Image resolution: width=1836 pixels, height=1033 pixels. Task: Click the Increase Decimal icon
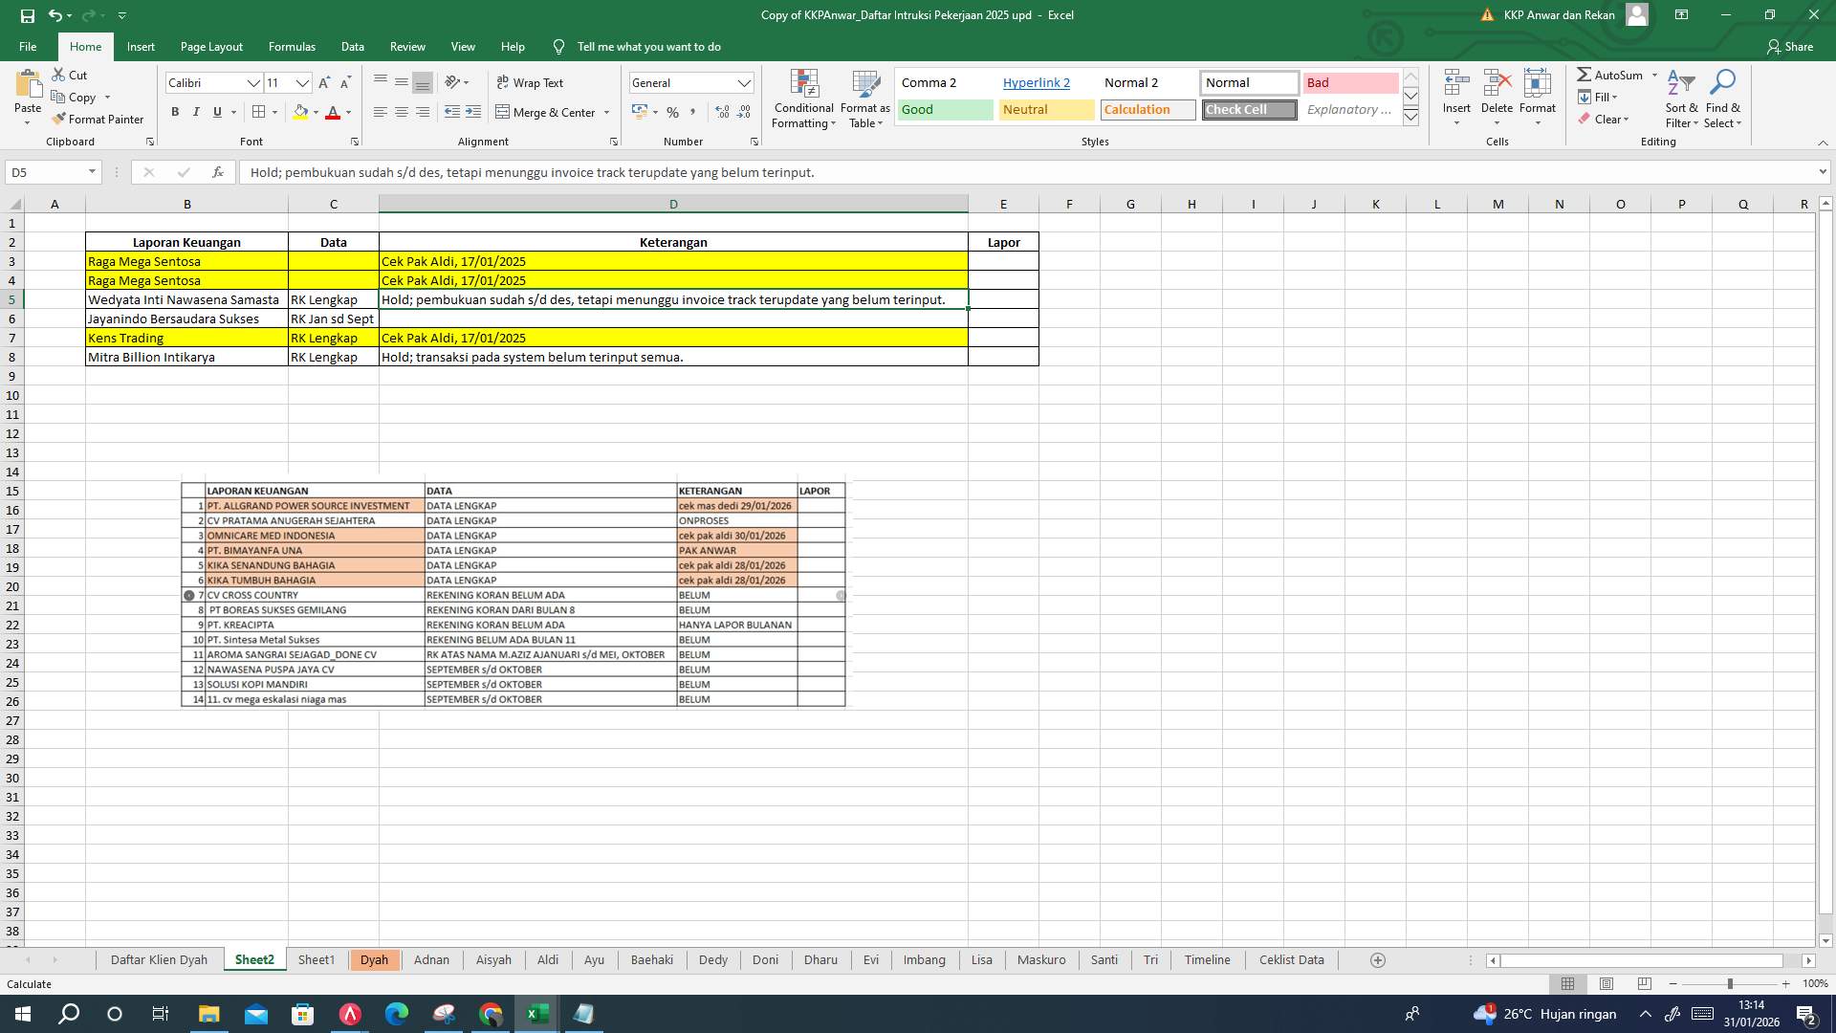(x=720, y=112)
